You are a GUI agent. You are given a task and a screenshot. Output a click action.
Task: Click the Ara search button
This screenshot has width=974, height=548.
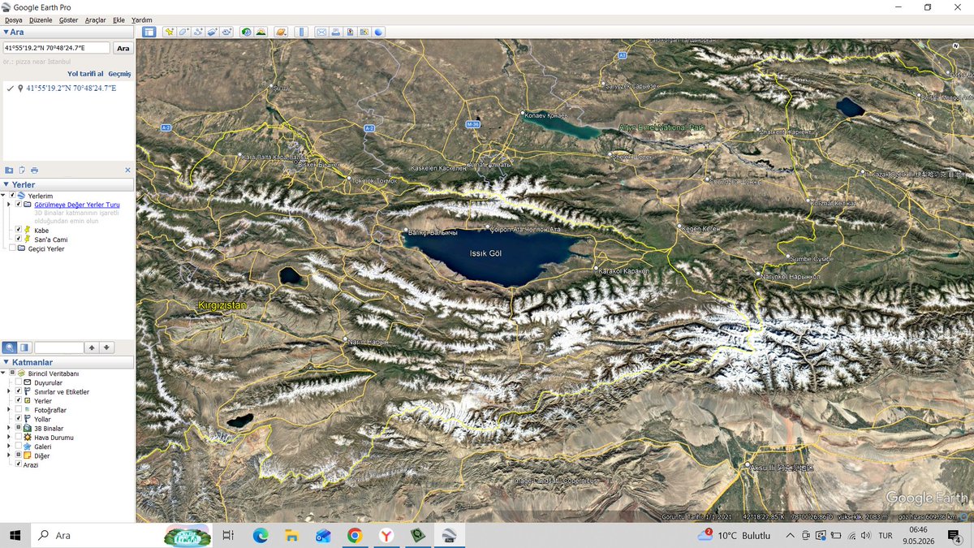click(x=123, y=48)
